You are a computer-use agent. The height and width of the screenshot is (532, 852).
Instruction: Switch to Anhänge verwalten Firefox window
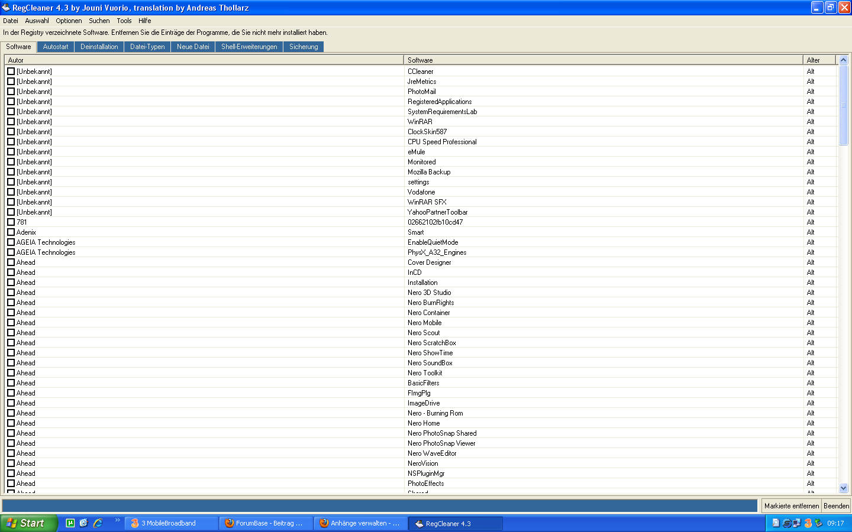[361, 523]
